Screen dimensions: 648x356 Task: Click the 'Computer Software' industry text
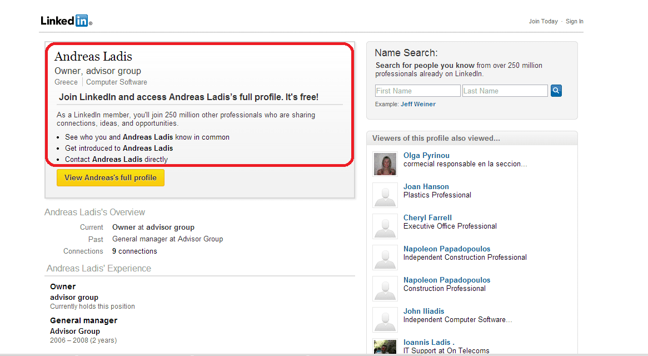pos(117,82)
